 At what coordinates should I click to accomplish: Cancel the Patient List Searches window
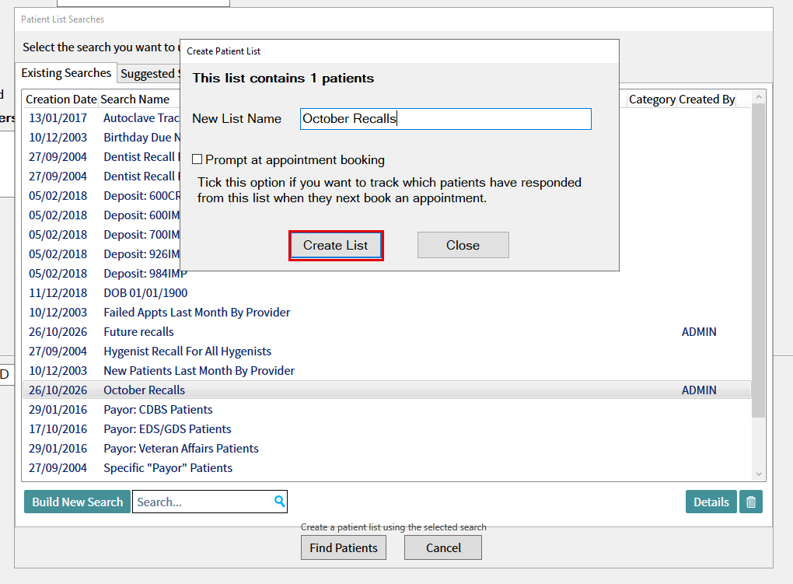coord(443,547)
